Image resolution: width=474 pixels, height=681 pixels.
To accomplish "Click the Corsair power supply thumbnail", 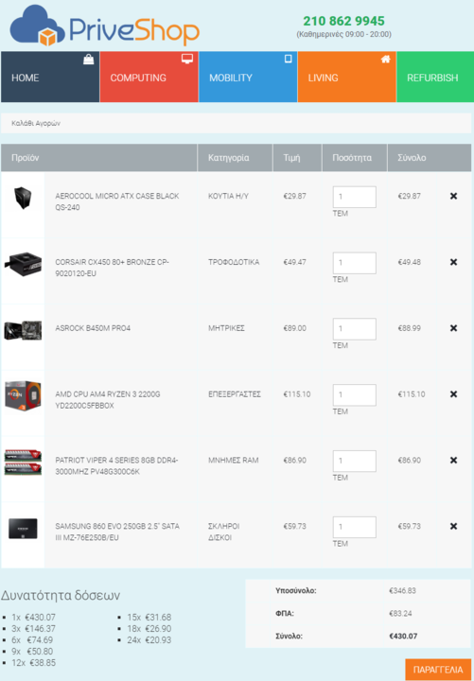I will [x=23, y=263].
